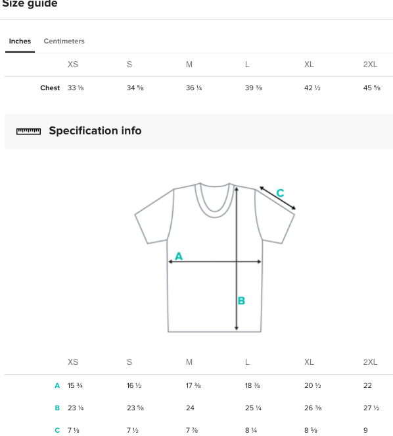
Task: Click the ruler icon beside Specification info
Action: [x=28, y=131]
